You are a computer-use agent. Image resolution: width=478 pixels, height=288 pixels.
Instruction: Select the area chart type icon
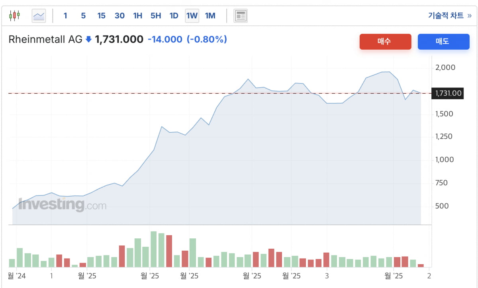click(39, 16)
